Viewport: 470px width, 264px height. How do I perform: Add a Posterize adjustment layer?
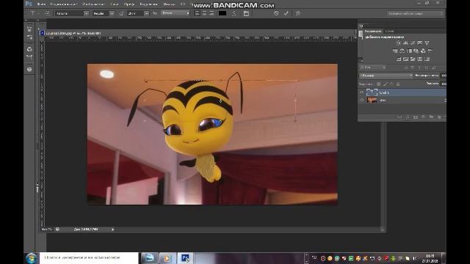[405, 59]
